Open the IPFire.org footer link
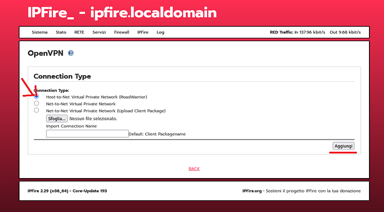 point(252,191)
